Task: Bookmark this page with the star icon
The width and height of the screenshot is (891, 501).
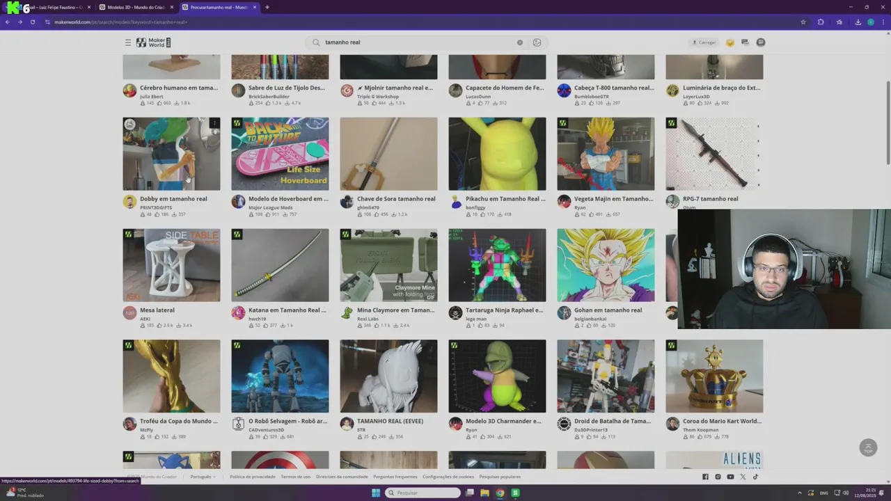Action: click(803, 22)
